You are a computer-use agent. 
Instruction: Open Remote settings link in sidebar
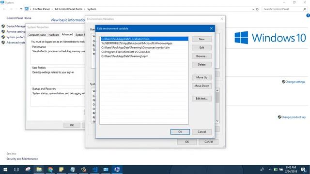(x=16, y=32)
